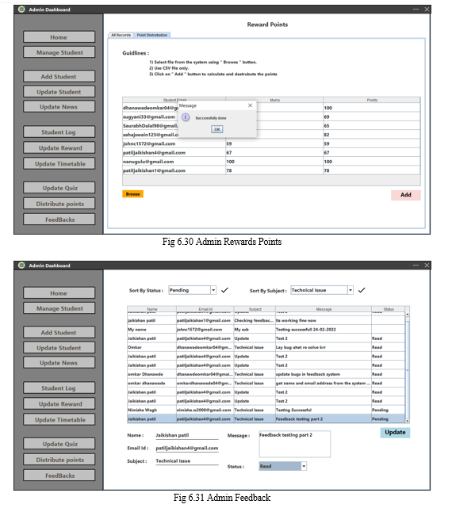
Task: Click the app logo in the Feedback window title bar
Action: pyautogui.click(x=21, y=265)
